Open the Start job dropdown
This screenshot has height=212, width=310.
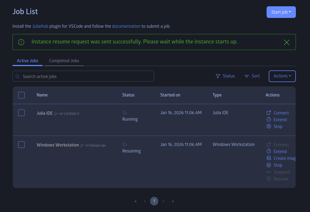point(281,12)
